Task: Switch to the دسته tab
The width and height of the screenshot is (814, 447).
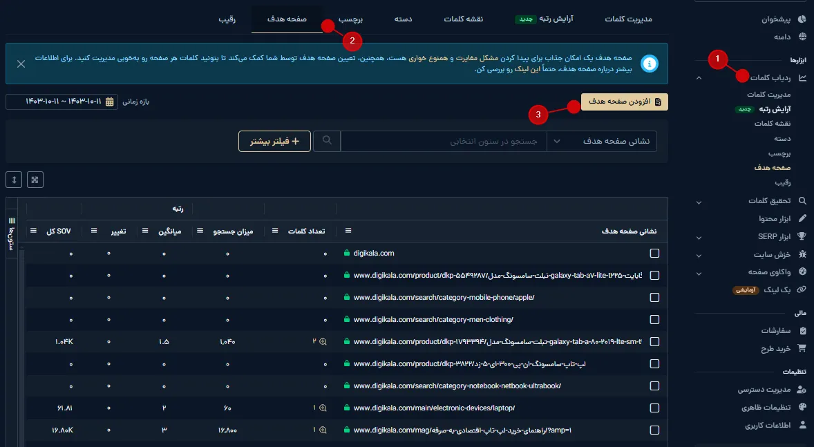Action: [403, 19]
